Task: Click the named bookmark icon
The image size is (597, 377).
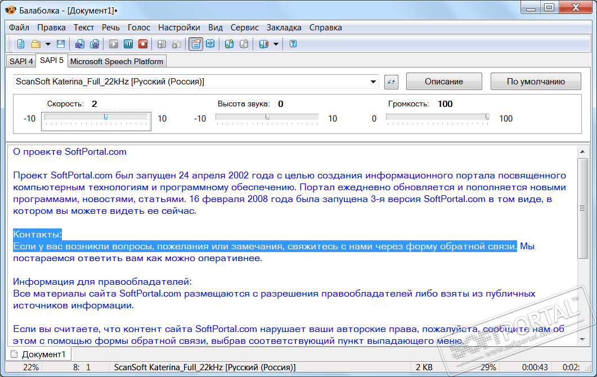Action: pyautogui.click(x=263, y=44)
